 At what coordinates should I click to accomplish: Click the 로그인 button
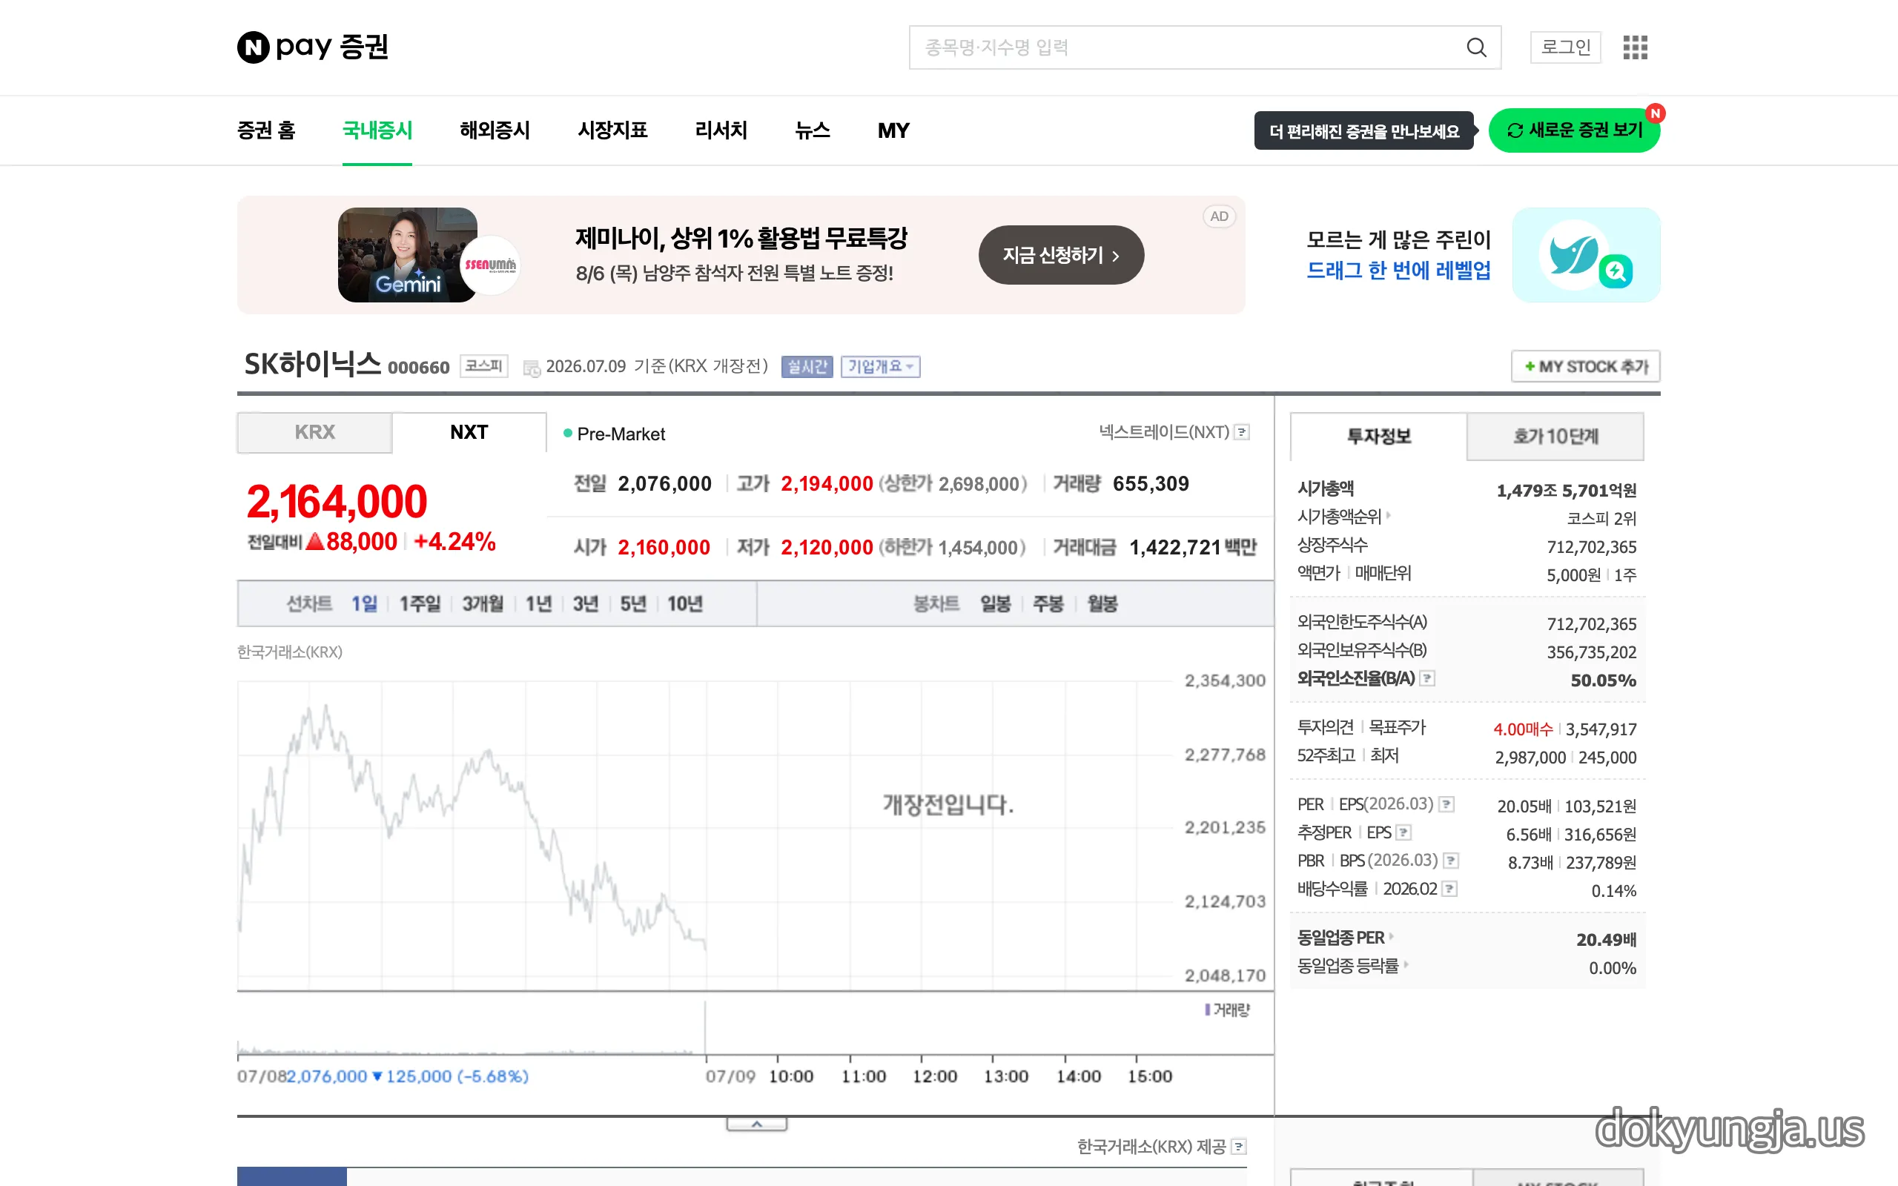(x=1565, y=47)
